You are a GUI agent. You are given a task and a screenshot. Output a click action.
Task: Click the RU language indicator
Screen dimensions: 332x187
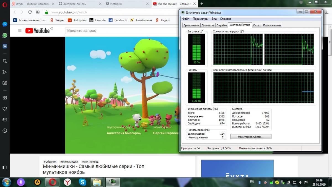[252, 181]
